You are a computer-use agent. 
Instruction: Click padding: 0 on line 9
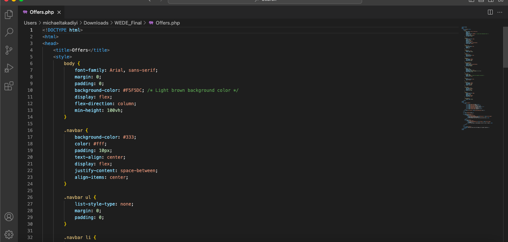[x=89, y=84]
